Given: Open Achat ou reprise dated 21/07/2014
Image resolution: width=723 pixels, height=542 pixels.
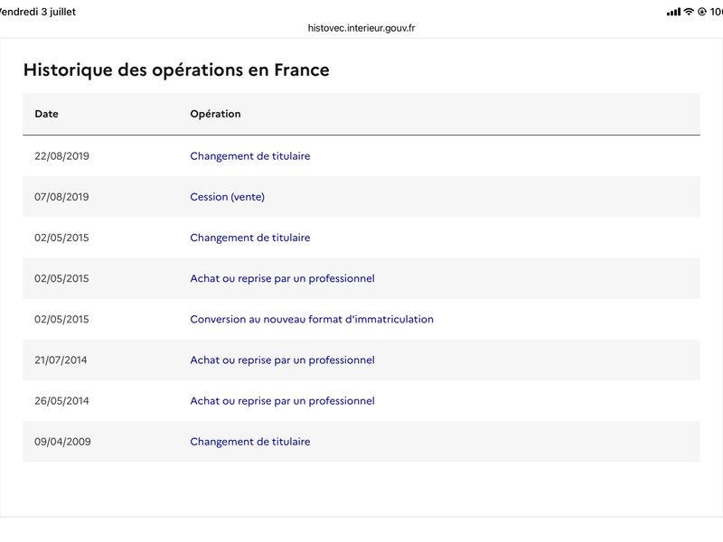Looking at the screenshot, I should tap(282, 360).
